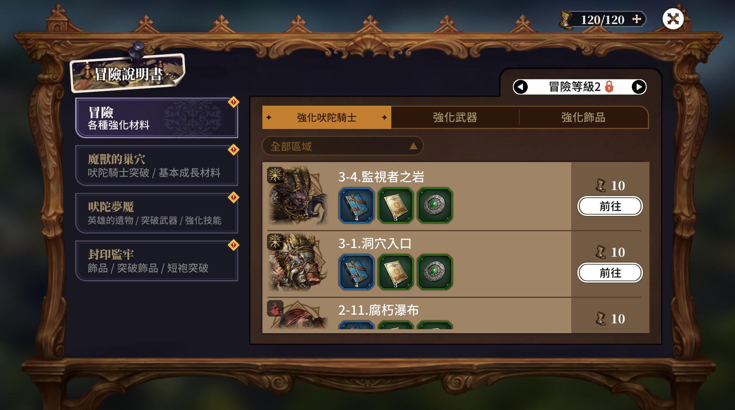
Task: Click 前往 button for 3-4.監視者之岩
Action: coord(610,206)
